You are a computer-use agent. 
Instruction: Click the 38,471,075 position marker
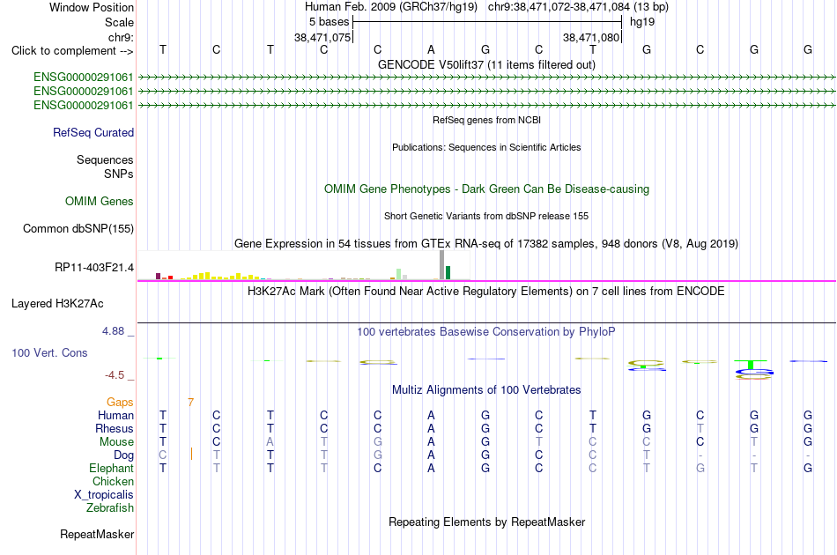click(323, 37)
